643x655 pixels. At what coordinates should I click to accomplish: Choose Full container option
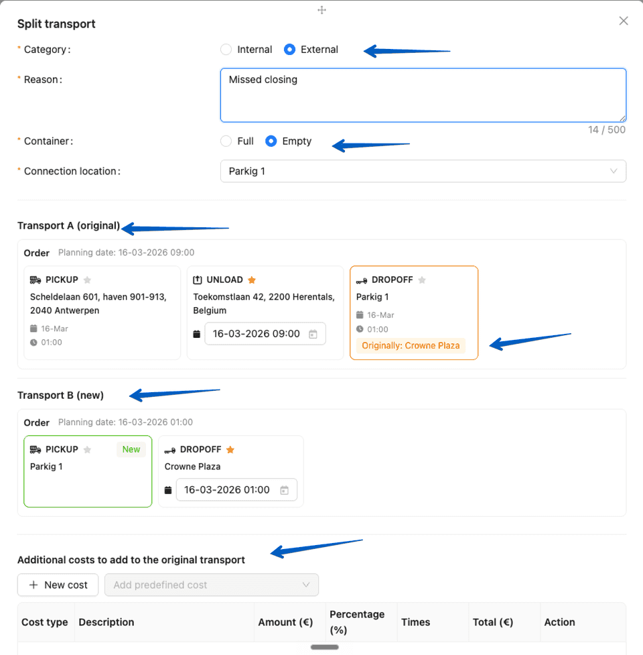[x=226, y=141]
